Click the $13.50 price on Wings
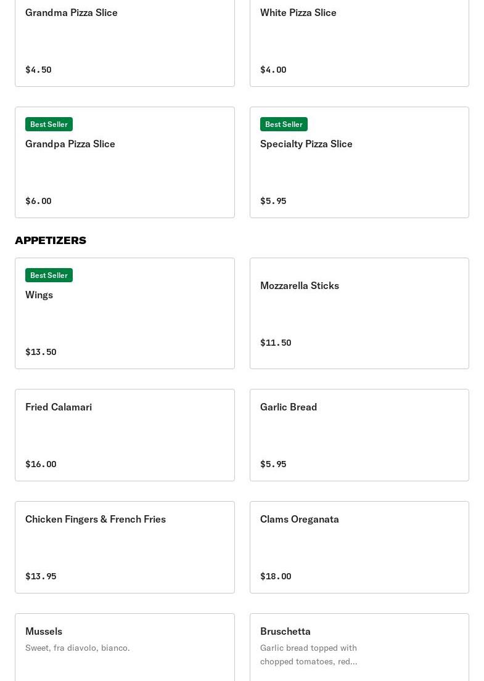This screenshot has width=484, height=681. (x=41, y=352)
